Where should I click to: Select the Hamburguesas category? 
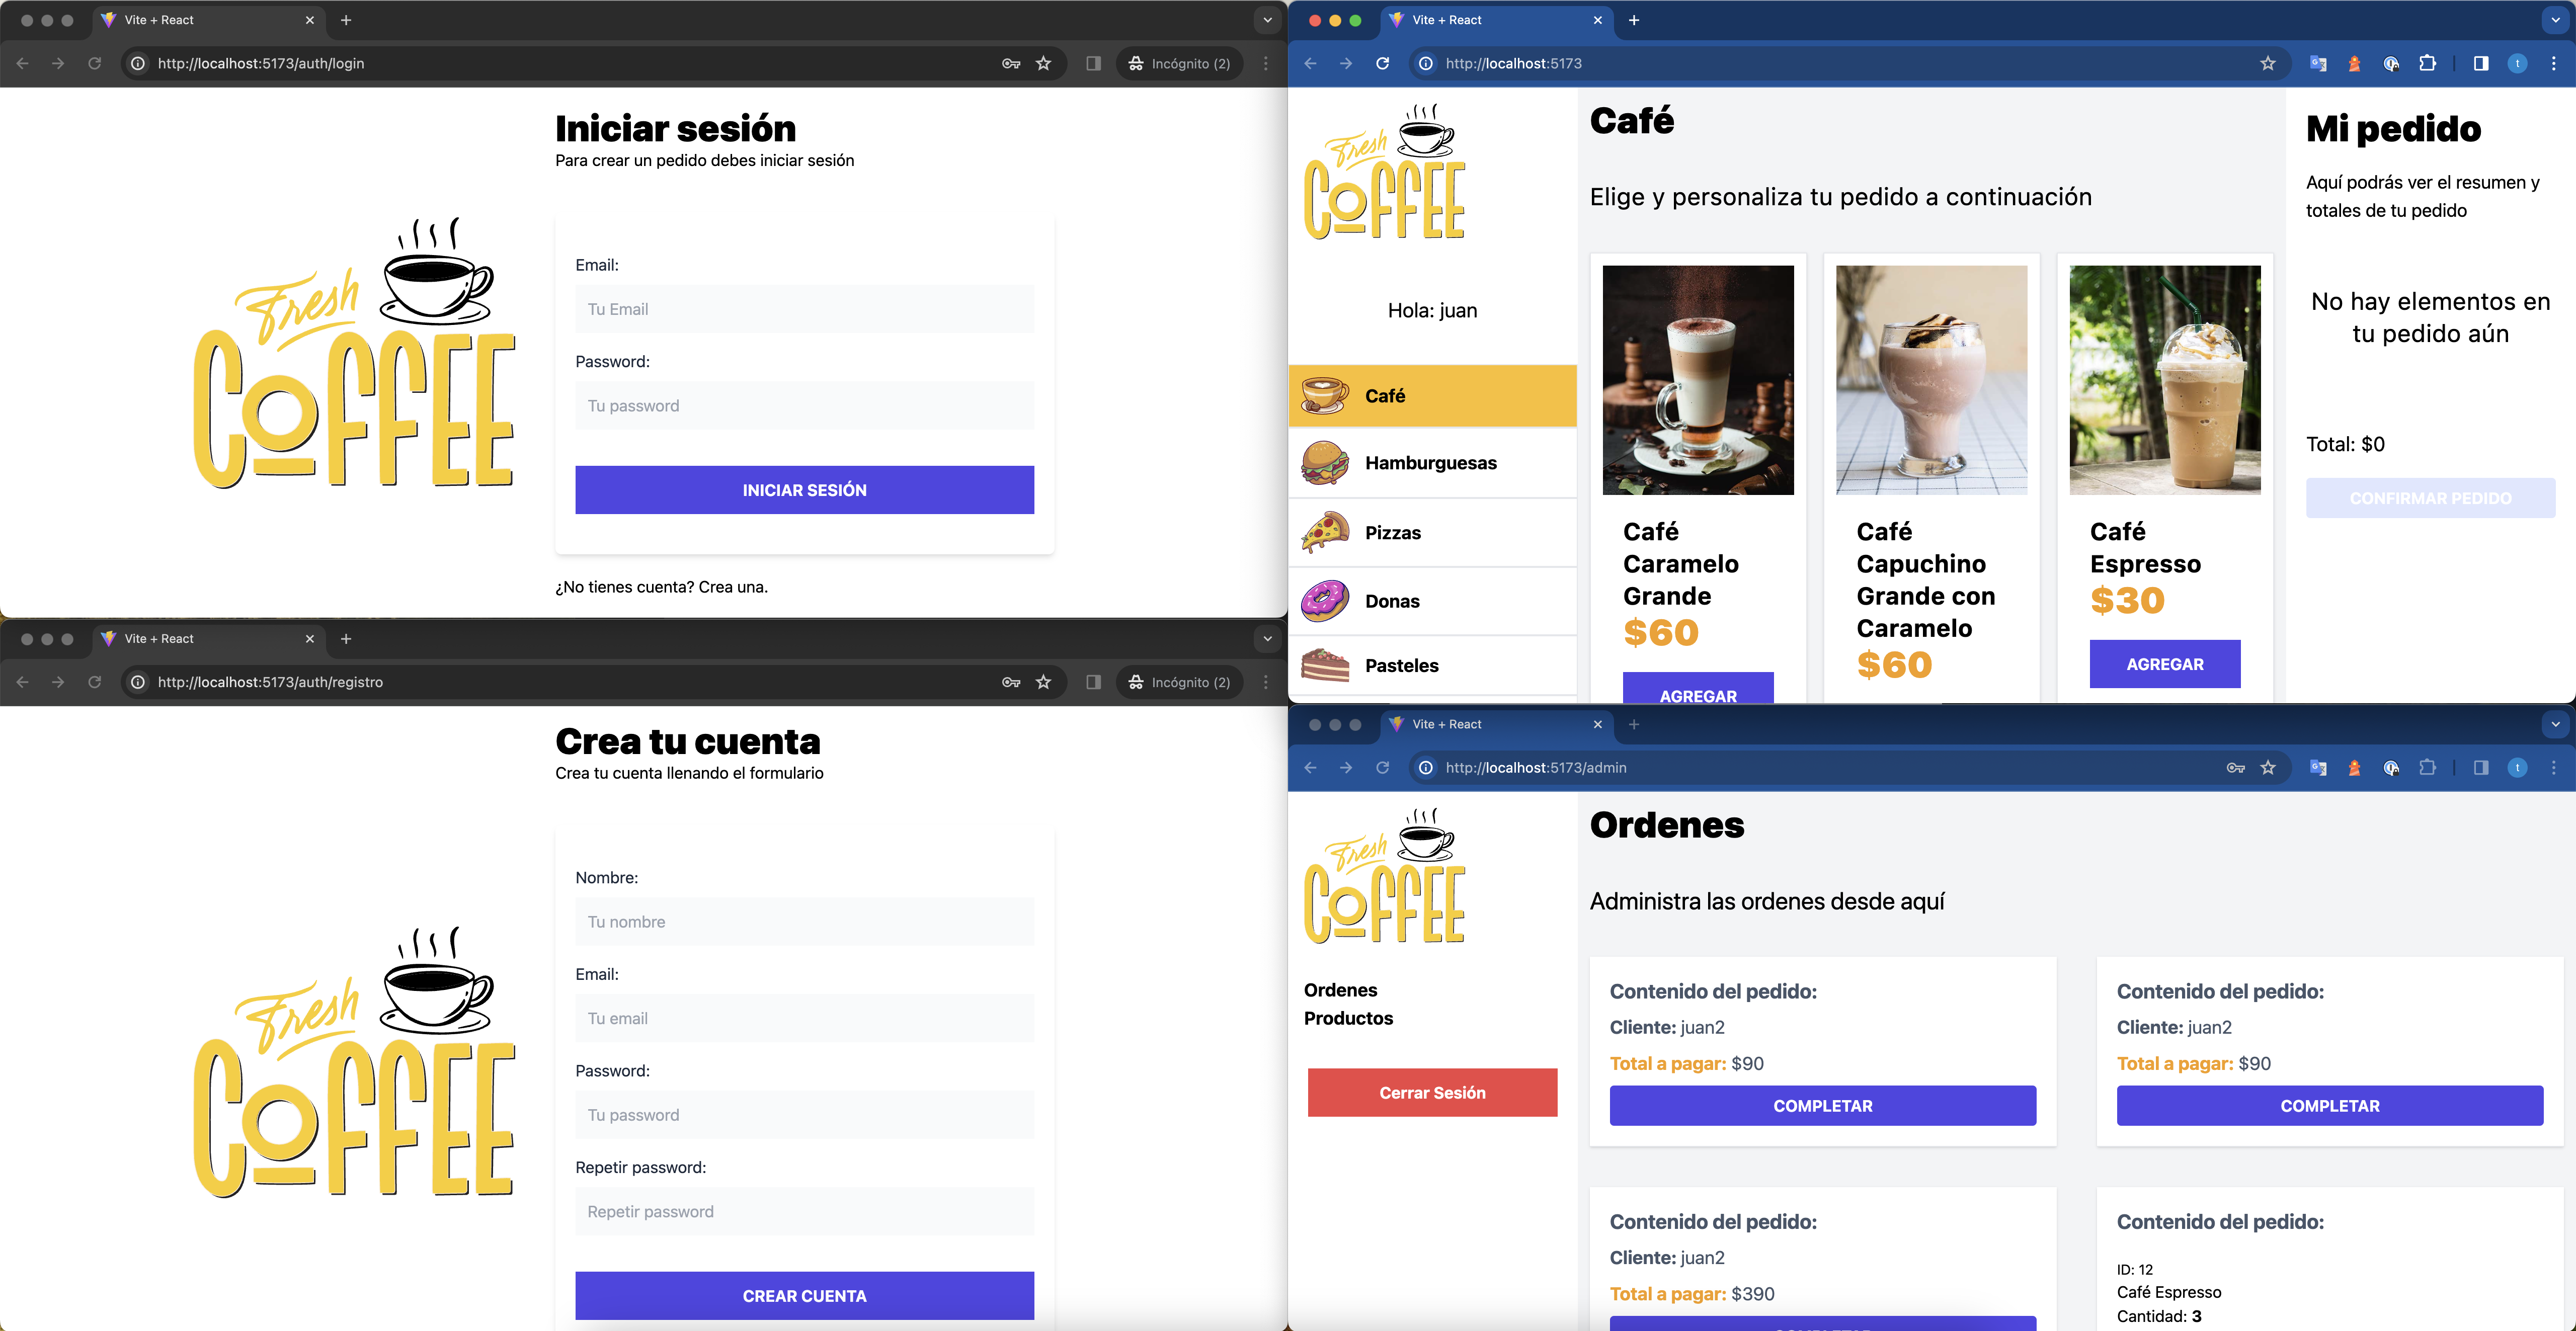1432,463
